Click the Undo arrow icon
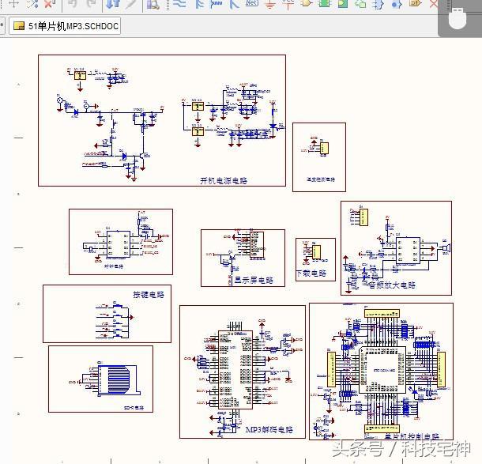Image resolution: width=482 pixels, height=464 pixels. [x=72, y=4]
